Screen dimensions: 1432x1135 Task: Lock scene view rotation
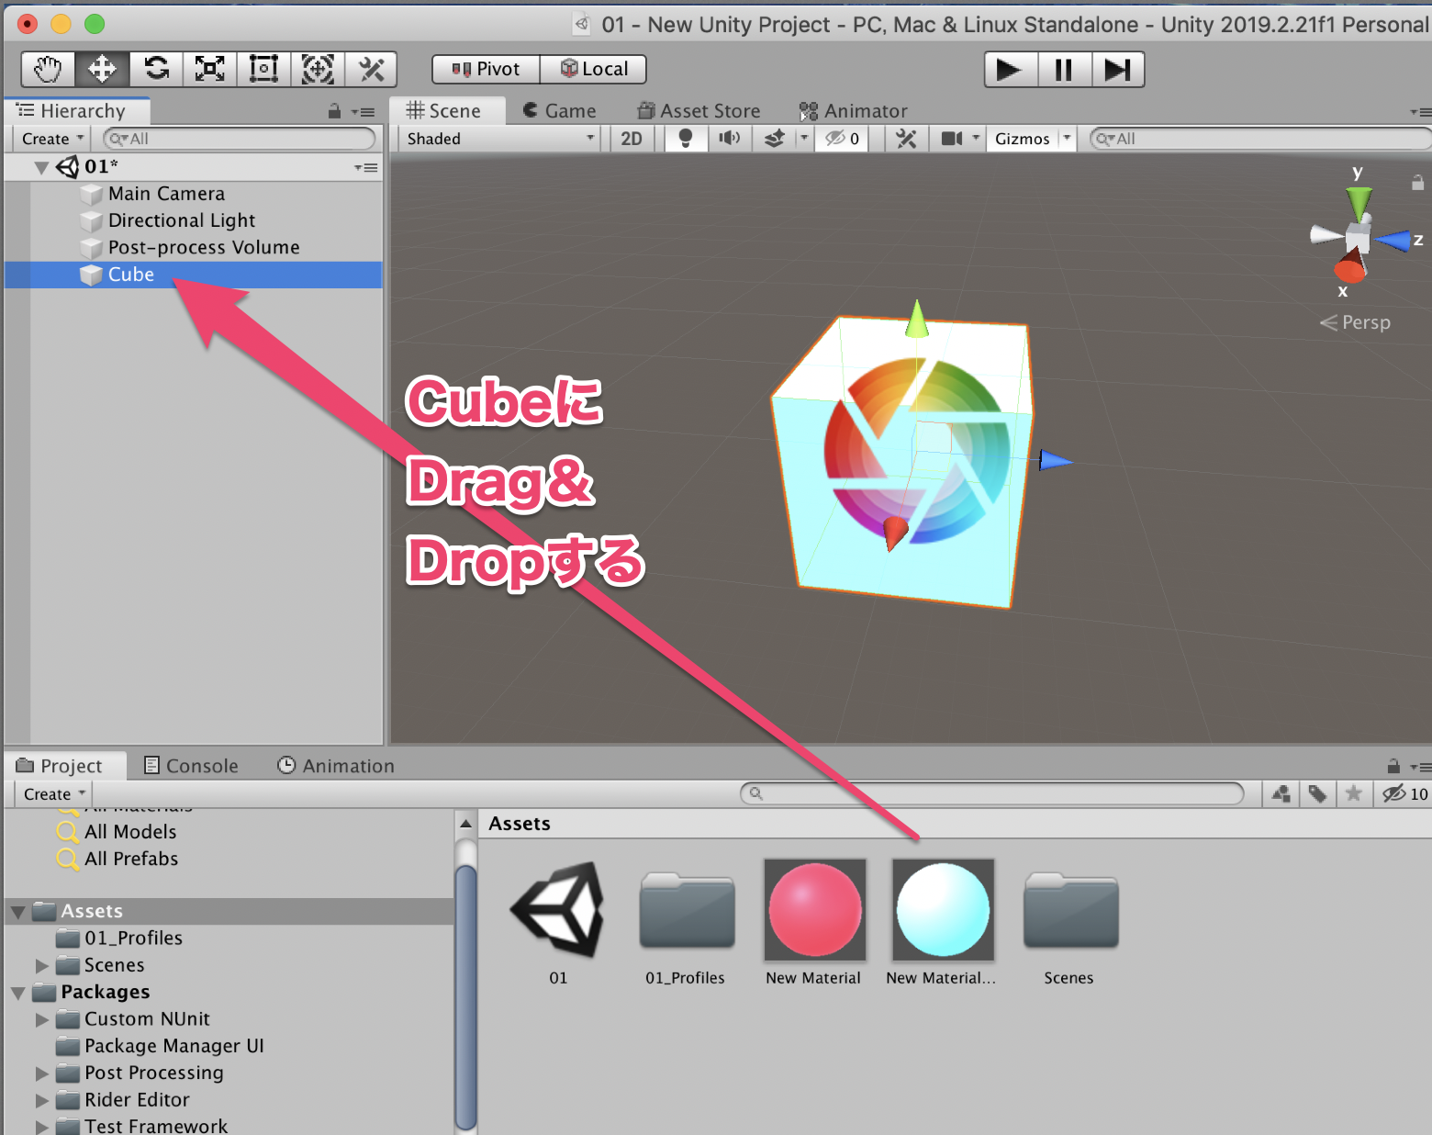tap(1418, 182)
